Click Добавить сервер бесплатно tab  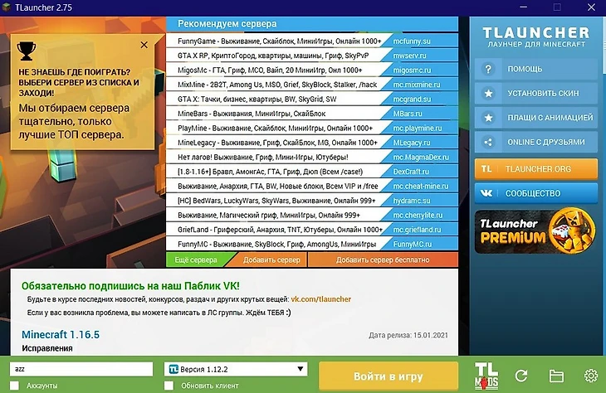pos(383,260)
